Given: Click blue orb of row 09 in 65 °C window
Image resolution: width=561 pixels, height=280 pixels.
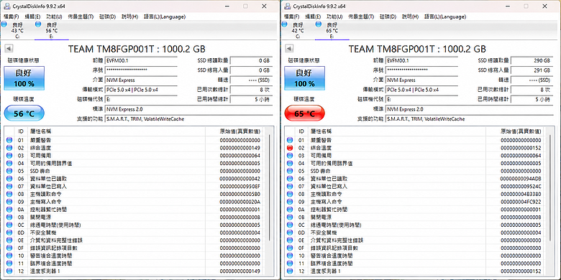Looking at the screenshot, I should point(290,202).
